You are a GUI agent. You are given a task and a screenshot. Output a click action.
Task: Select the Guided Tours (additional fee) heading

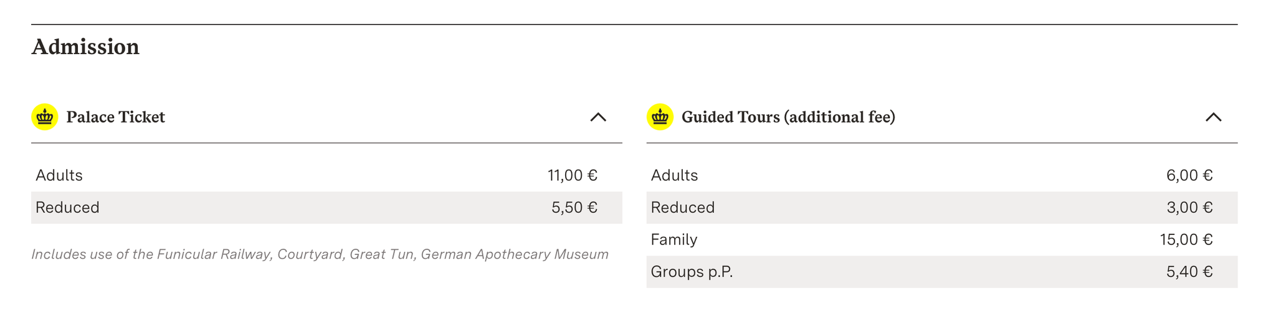point(788,117)
